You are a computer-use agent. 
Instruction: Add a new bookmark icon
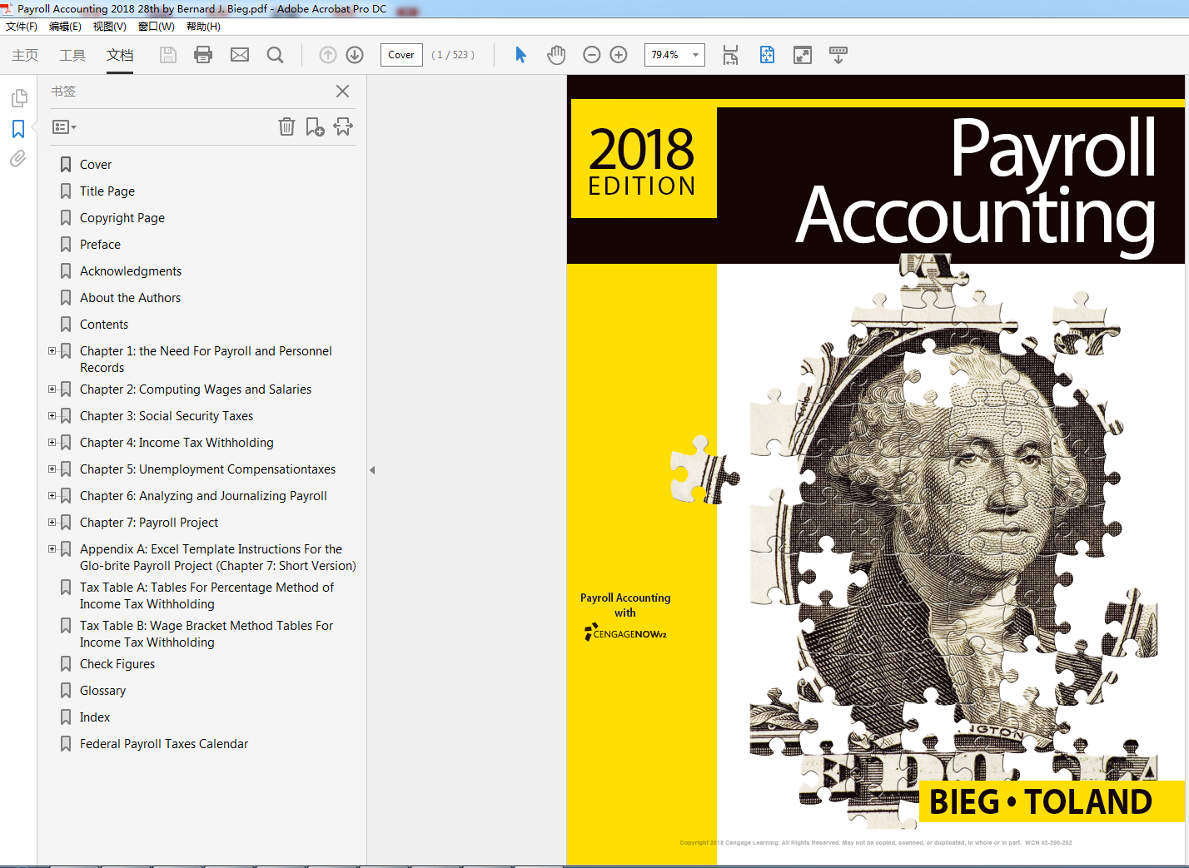click(x=315, y=126)
